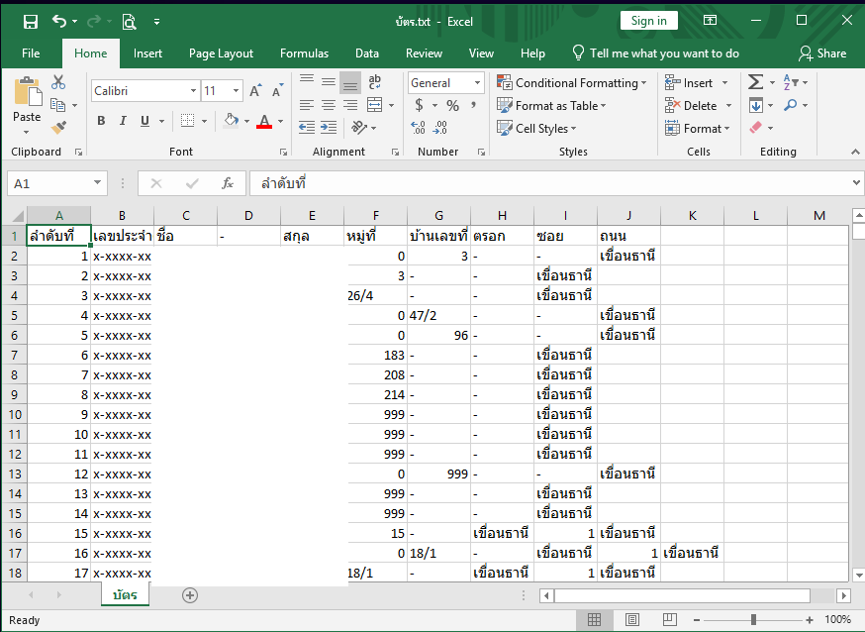This screenshot has width=865, height=632.
Task: Click the Sign in button
Action: click(x=649, y=21)
